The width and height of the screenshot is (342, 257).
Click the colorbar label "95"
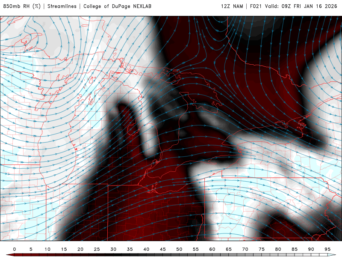[x=327, y=249]
